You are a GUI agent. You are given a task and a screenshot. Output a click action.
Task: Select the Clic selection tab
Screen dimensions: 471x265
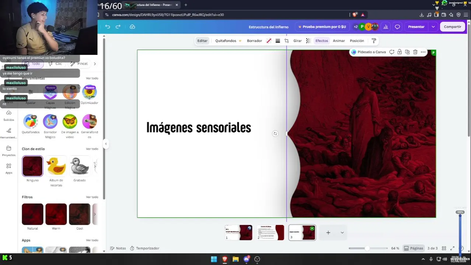pyautogui.click(x=55, y=64)
